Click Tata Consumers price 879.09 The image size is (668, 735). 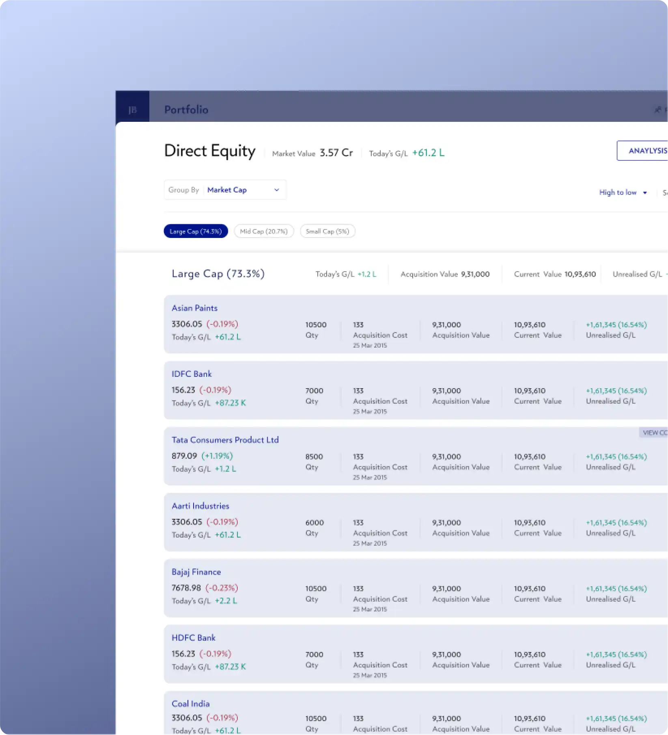[x=184, y=456]
